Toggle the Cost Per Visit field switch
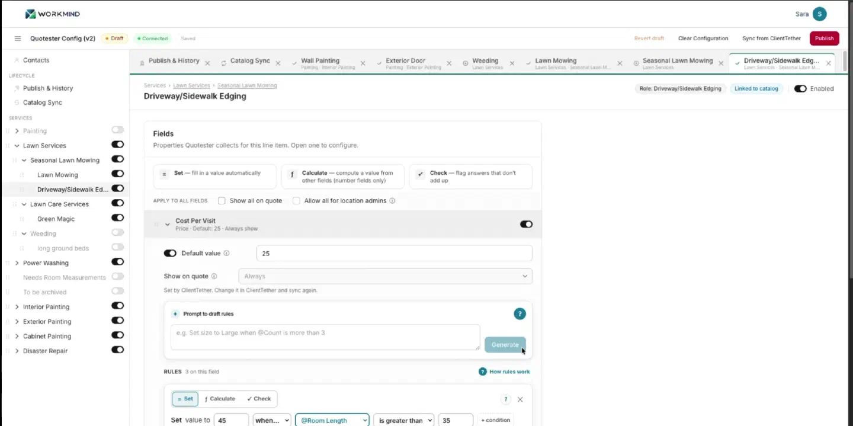 click(526, 225)
